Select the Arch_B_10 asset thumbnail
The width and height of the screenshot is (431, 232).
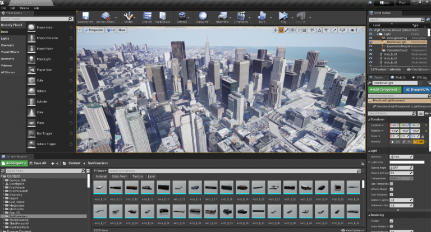100,188
